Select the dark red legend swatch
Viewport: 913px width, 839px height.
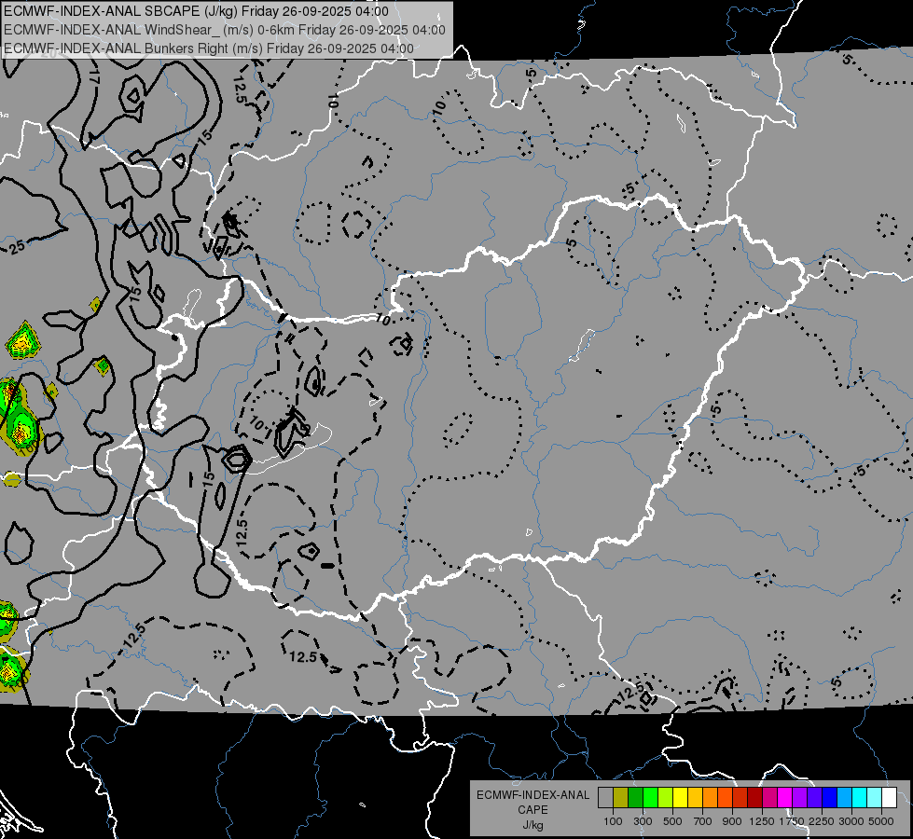pyautogui.click(x=754, y=798)
